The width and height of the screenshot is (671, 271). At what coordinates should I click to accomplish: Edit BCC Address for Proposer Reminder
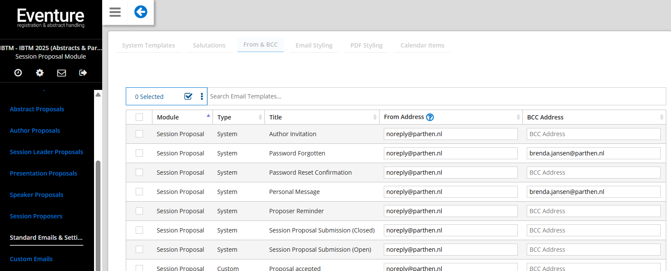click(594, 211)
